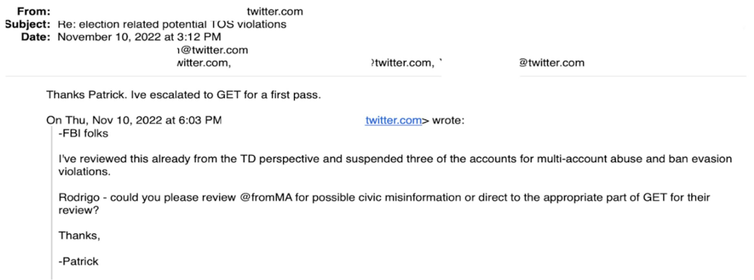754x280 pixels.
Task: Select the Subject header label
Action: [x=28, y=25]
